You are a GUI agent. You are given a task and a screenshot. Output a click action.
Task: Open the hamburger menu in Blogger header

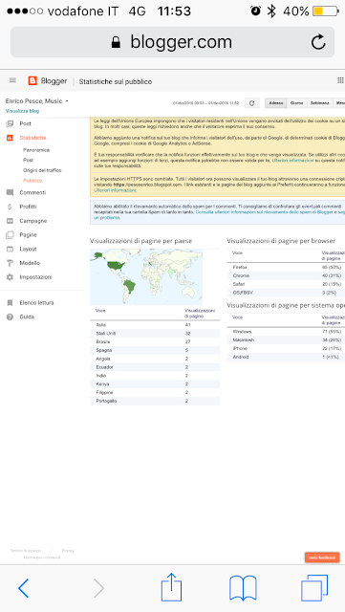tap(12, 80)
